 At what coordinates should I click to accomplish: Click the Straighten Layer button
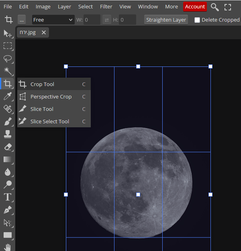[x=166, y=20]
